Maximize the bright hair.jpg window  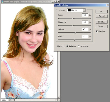[55, 2]
